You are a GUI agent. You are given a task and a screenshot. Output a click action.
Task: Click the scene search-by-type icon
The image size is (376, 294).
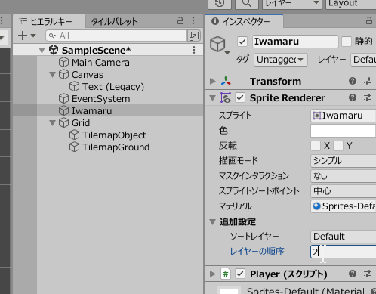click(194, 36)
